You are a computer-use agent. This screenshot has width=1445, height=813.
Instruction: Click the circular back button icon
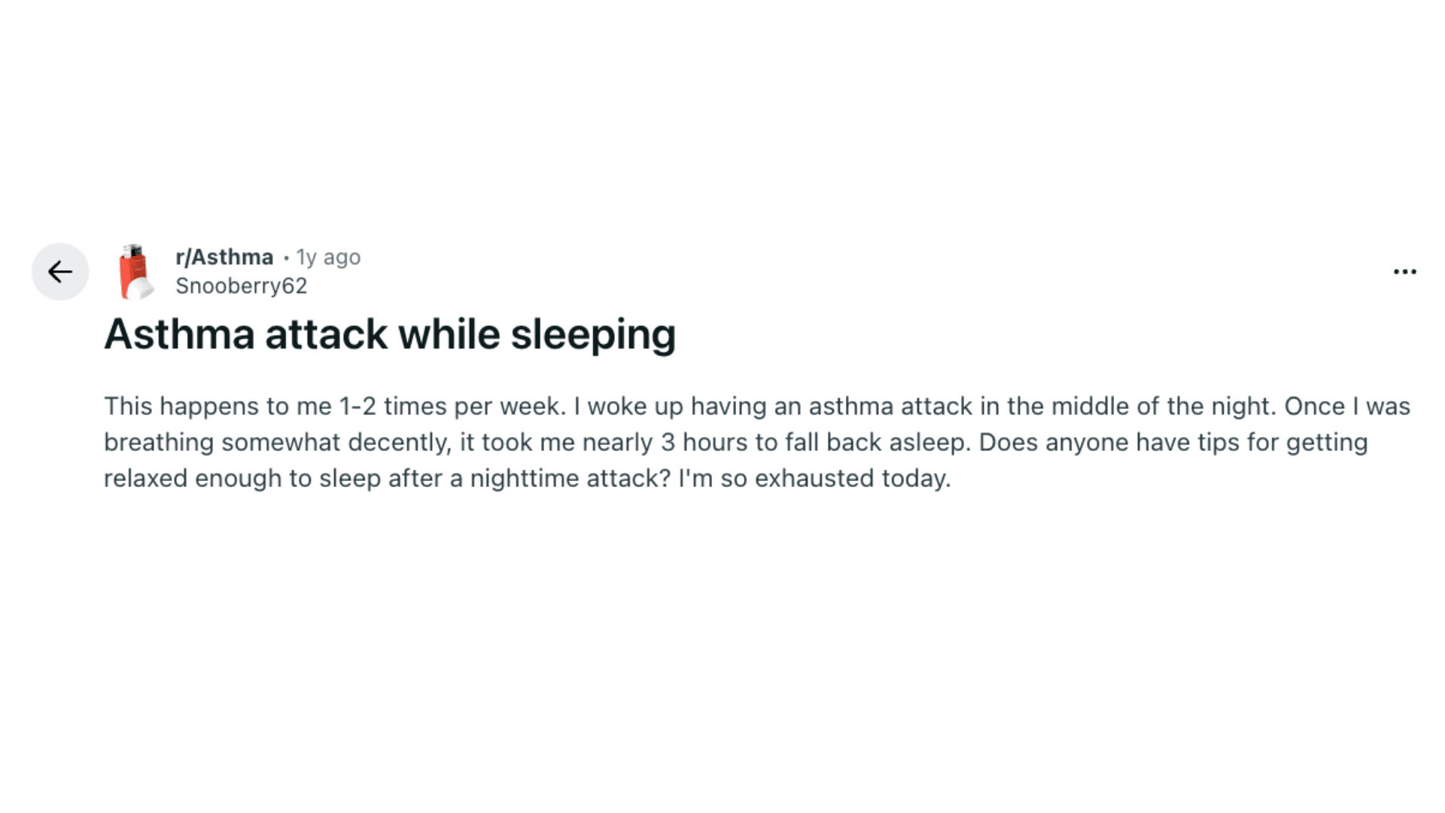tap(60, 272)
